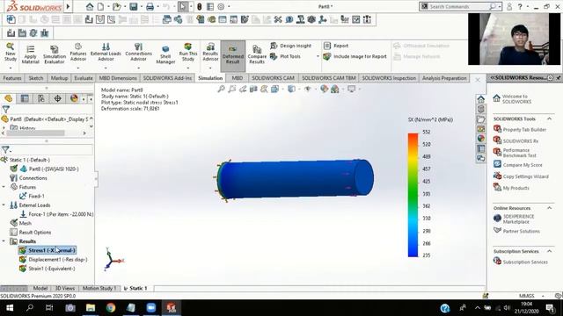The width and height of the screenshot is (563, 316).
Task: Open SOLIDWORKS Add-Ins tab
Action: [x=167, y=78]
